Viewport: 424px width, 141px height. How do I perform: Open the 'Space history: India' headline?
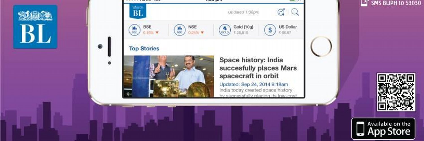point(258,68)
